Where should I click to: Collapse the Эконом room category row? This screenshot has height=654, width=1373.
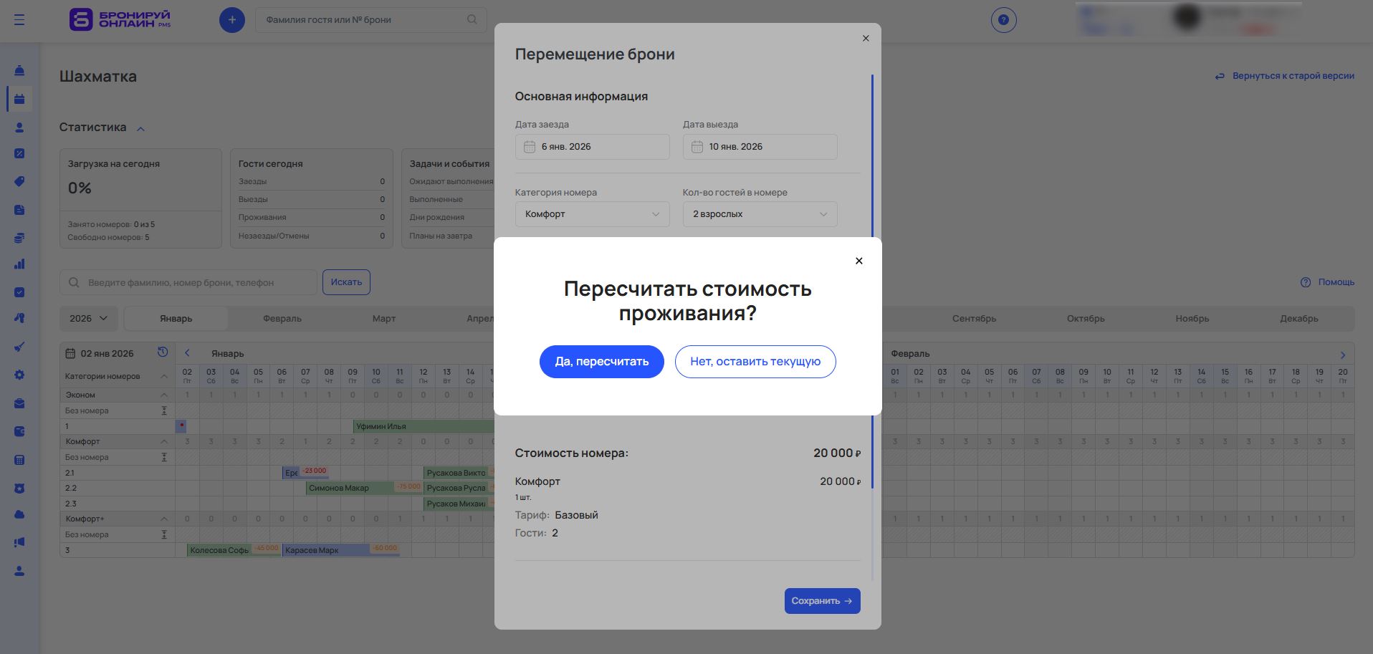click(164, 395)
